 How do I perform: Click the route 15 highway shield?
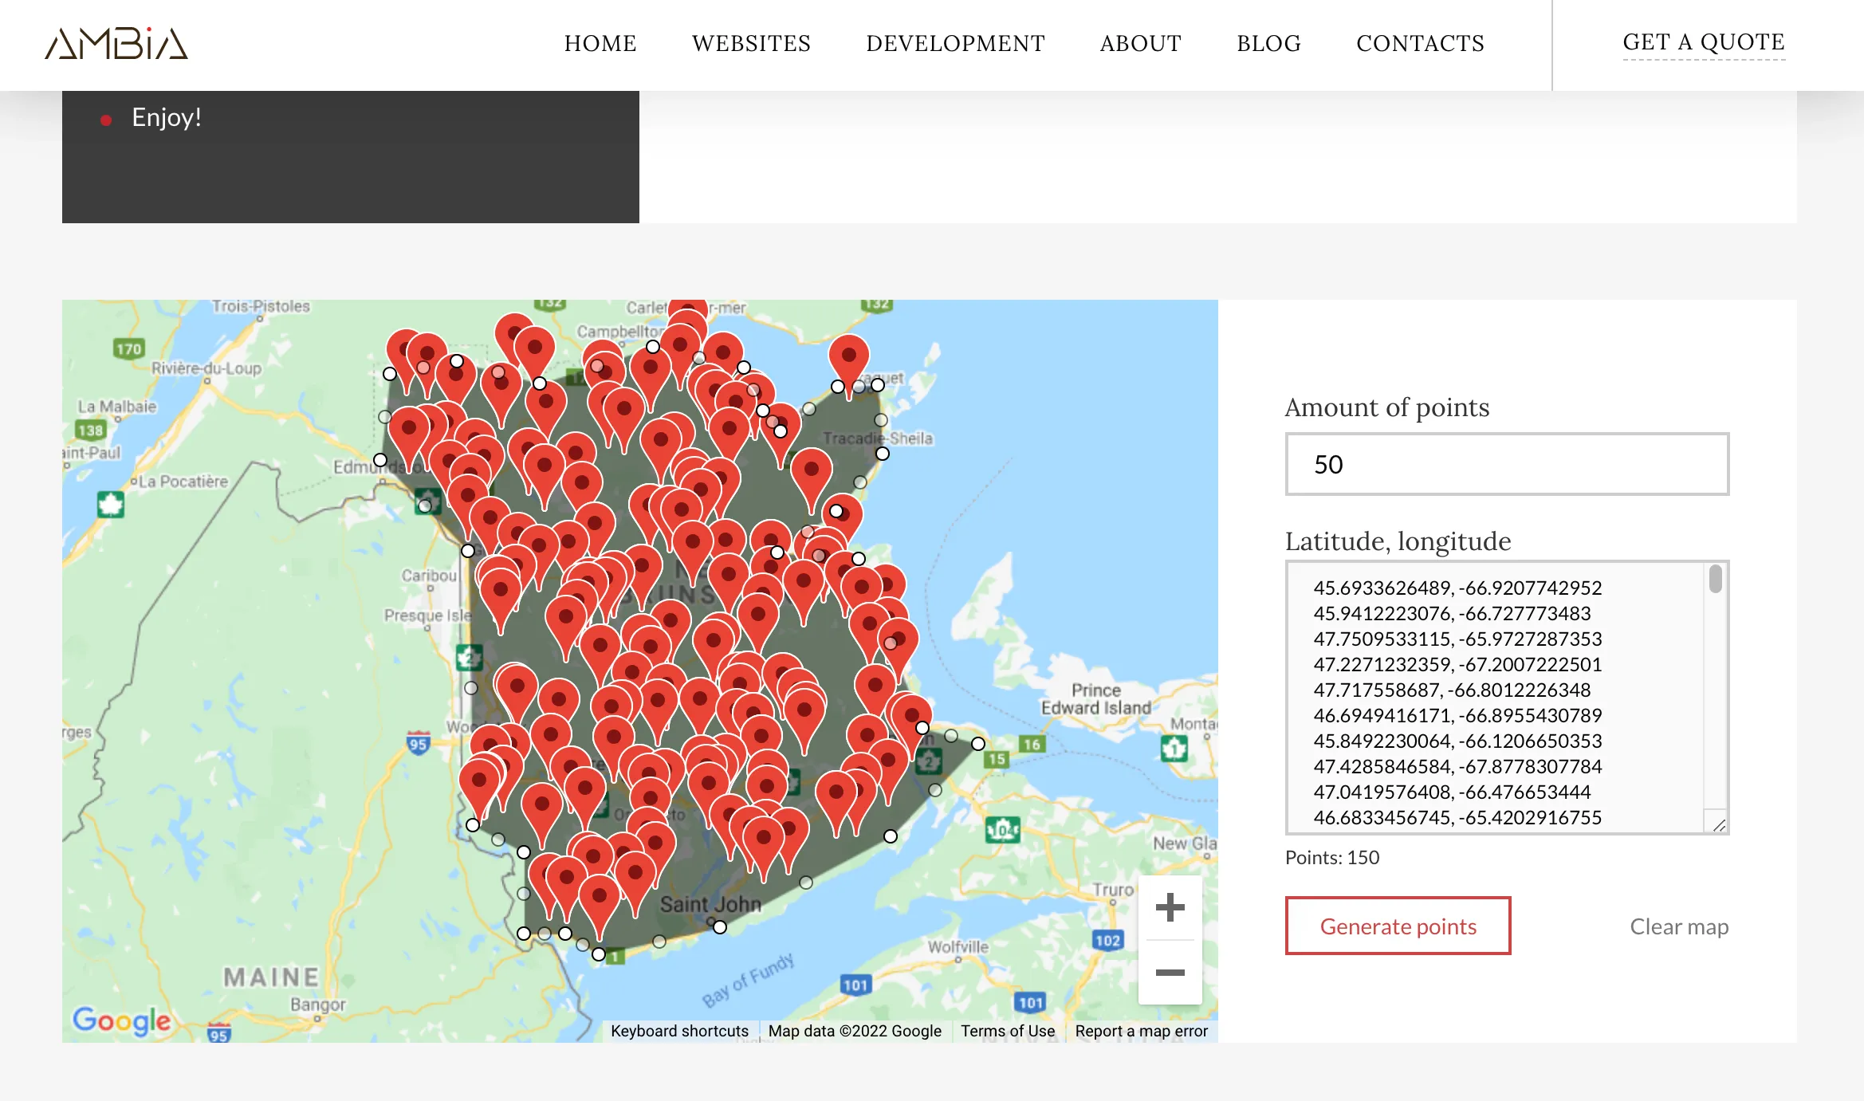(997, 759)
